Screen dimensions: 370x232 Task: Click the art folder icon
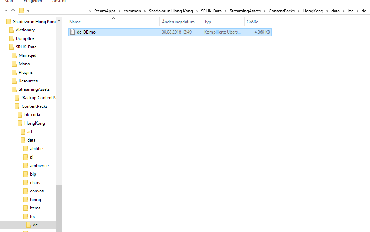click(x=23, y=132)
